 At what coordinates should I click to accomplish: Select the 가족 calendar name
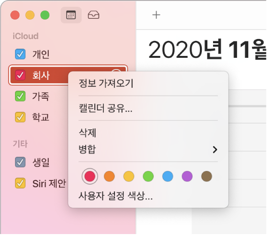(x=41, y=96)
